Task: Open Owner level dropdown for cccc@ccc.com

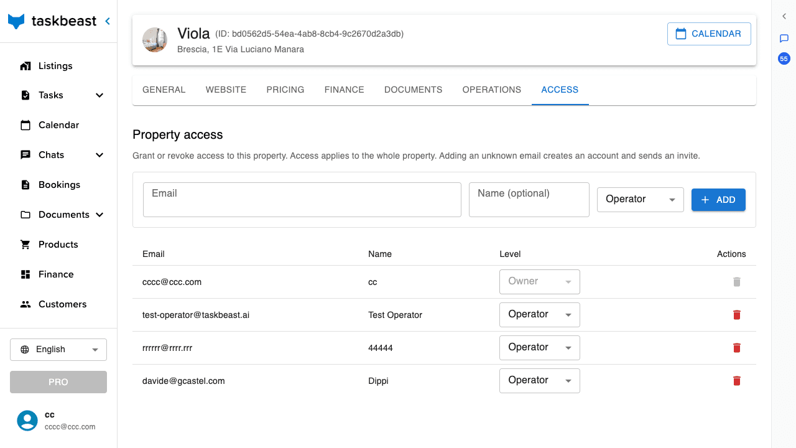Action: click(x=540, y=282)
